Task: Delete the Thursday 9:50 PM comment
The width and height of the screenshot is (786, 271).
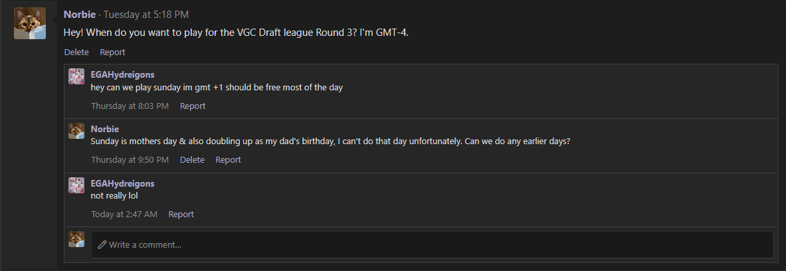Action: 192,159
